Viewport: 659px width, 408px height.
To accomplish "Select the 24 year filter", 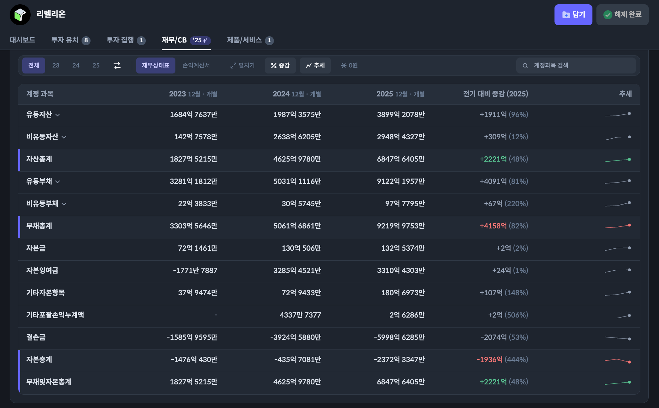I will pyautogui.click(x=76, y=66).
